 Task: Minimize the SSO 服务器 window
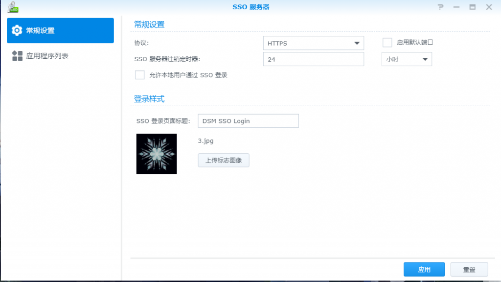(x=456, y=7)
